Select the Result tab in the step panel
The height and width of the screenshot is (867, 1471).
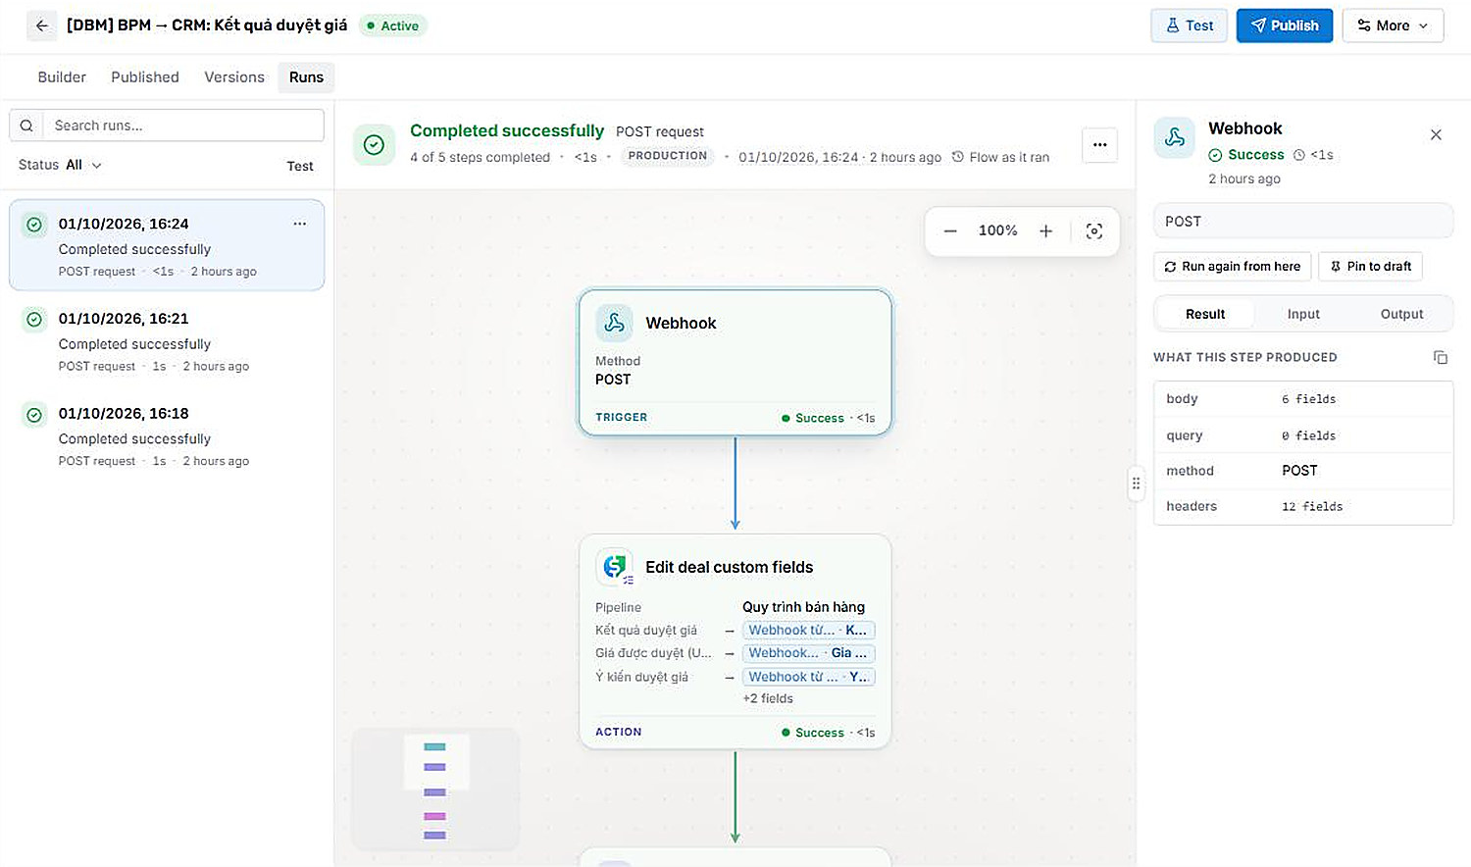(x=1205, y=314)
